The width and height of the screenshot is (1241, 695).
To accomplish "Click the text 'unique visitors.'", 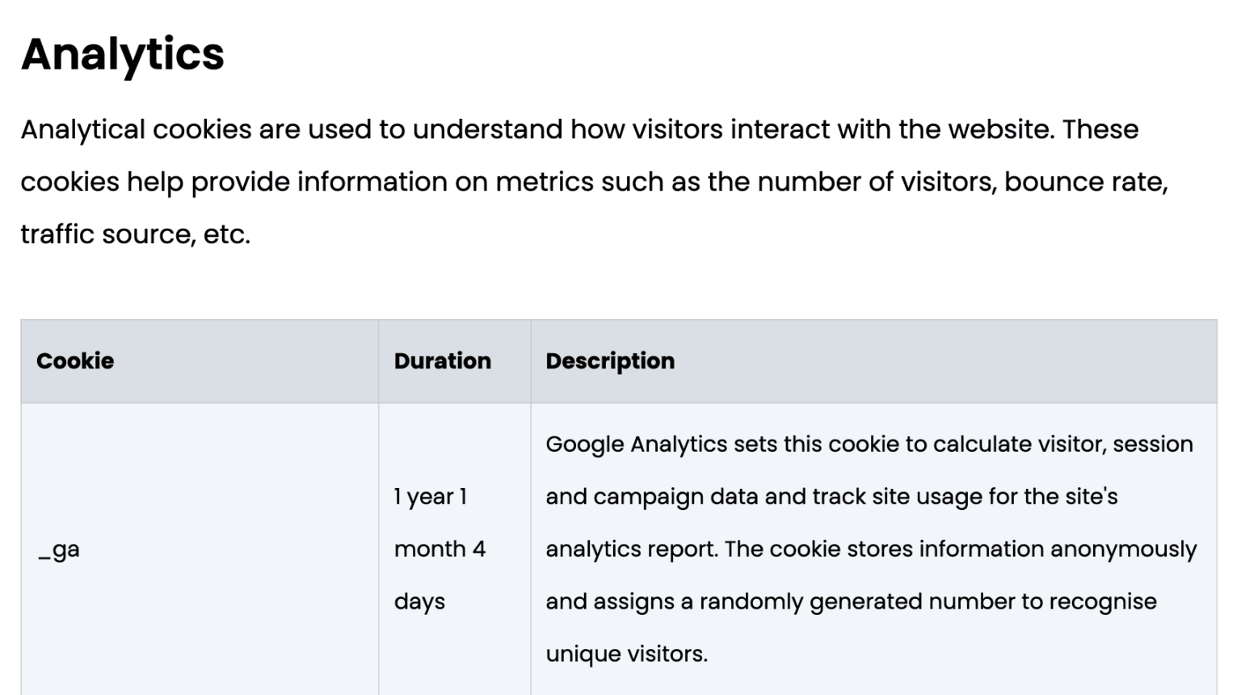I will 627,654.
